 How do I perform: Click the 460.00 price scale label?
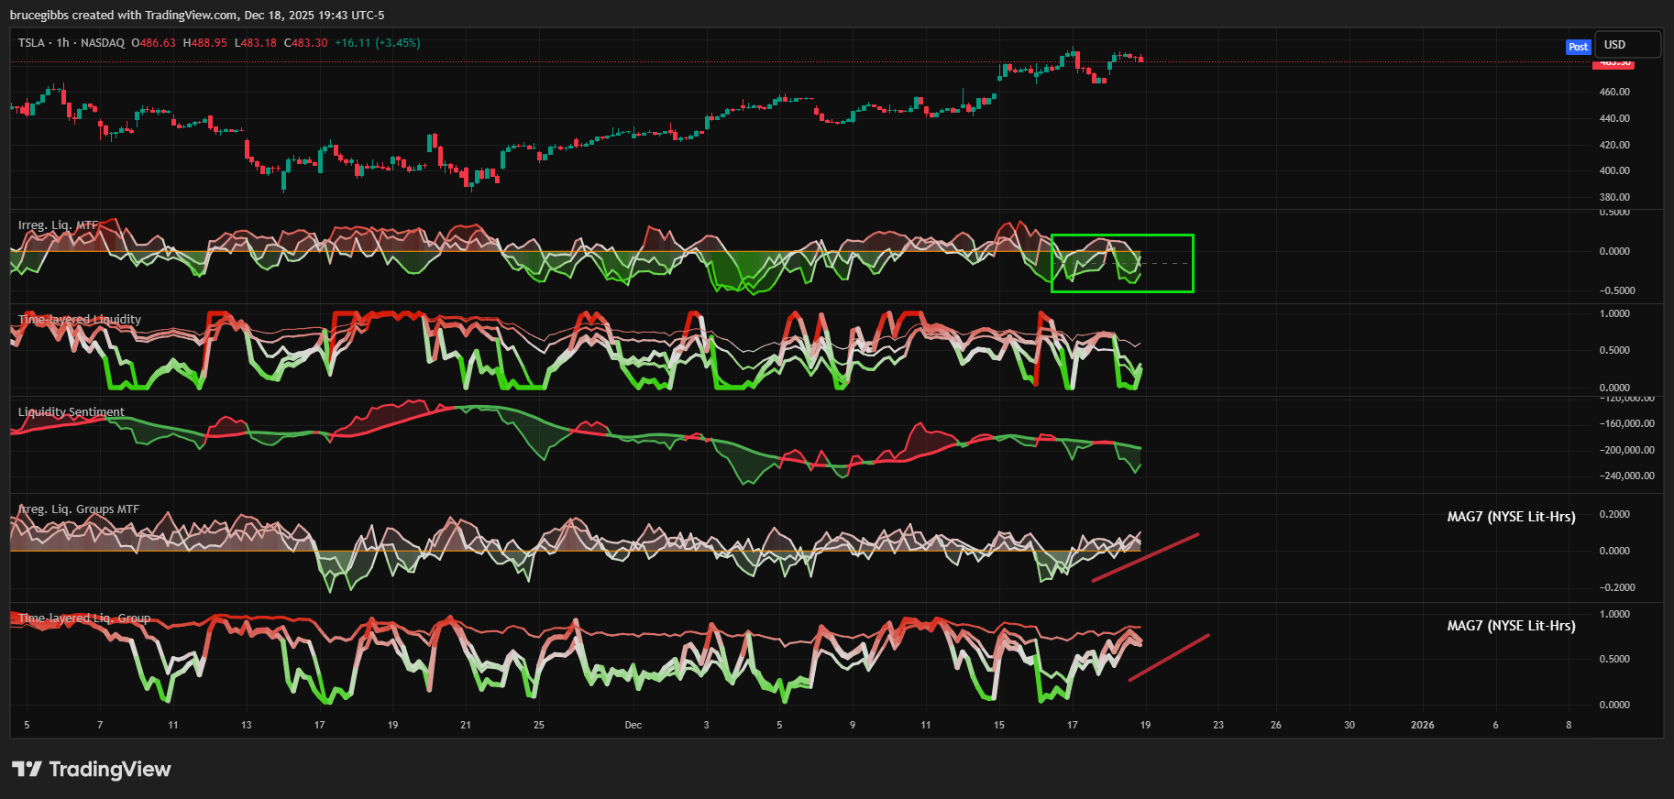[x=1614, y=92]
